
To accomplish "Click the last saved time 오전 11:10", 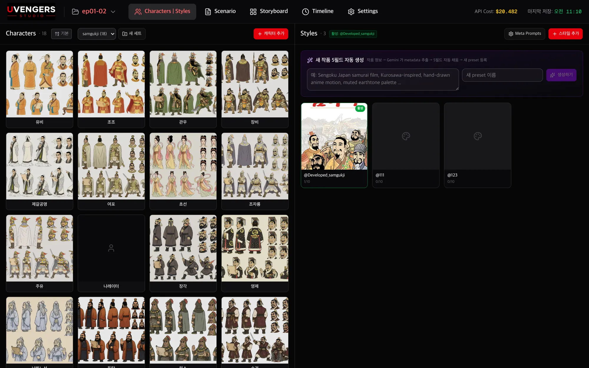I will click(568, 11).
